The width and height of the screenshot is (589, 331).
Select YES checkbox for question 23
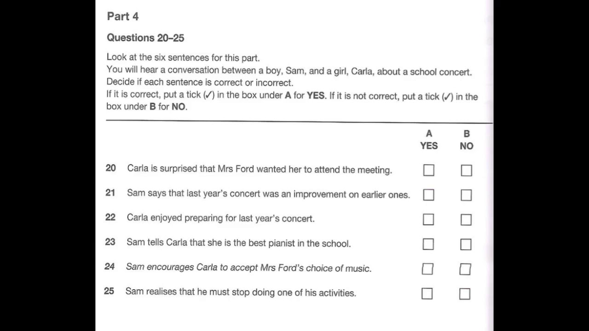point(428,244)
